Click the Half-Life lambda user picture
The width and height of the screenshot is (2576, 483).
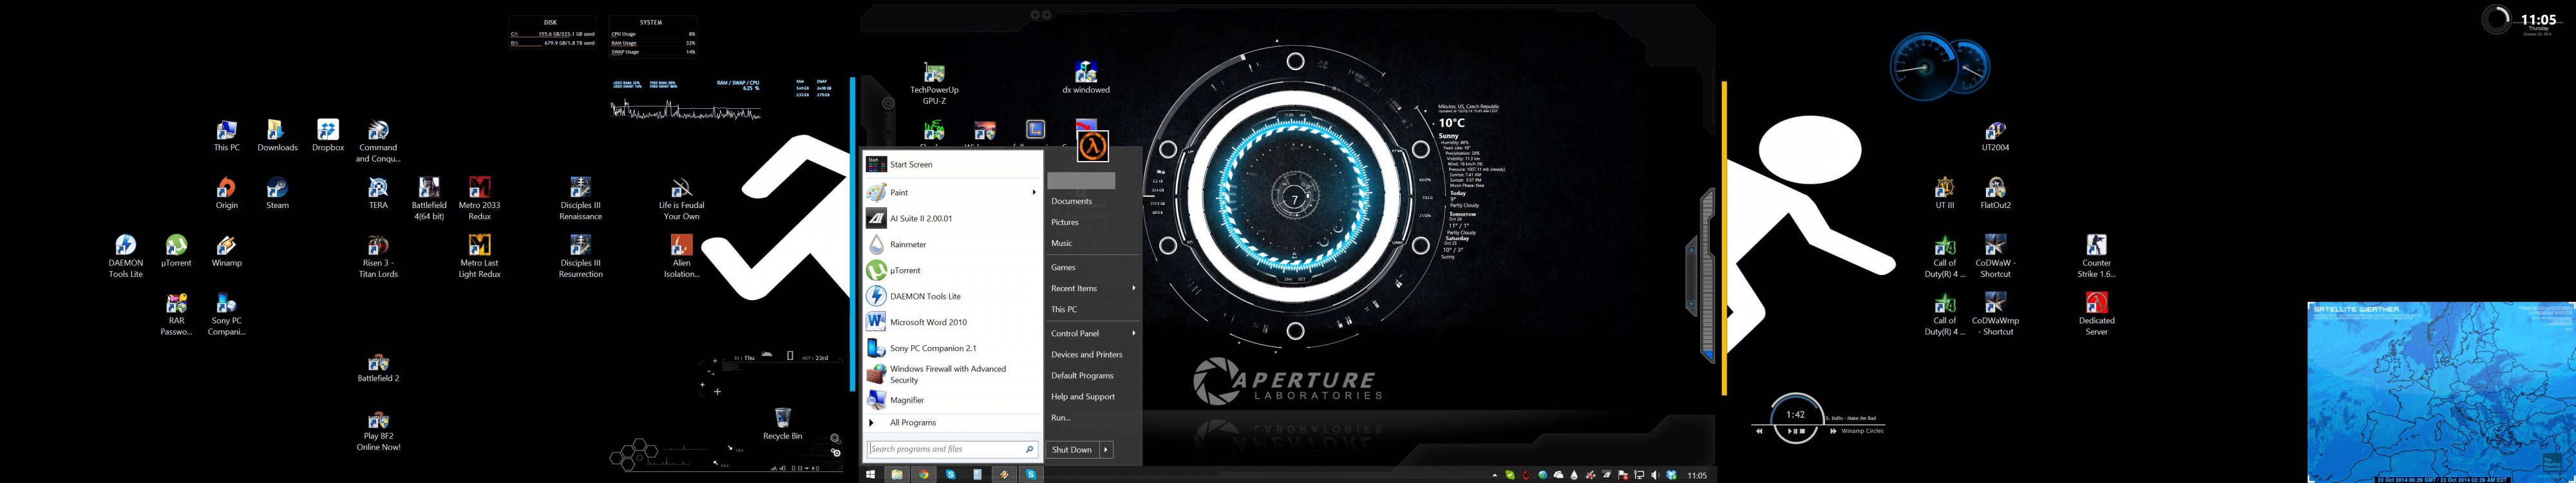pos(1094,147)
